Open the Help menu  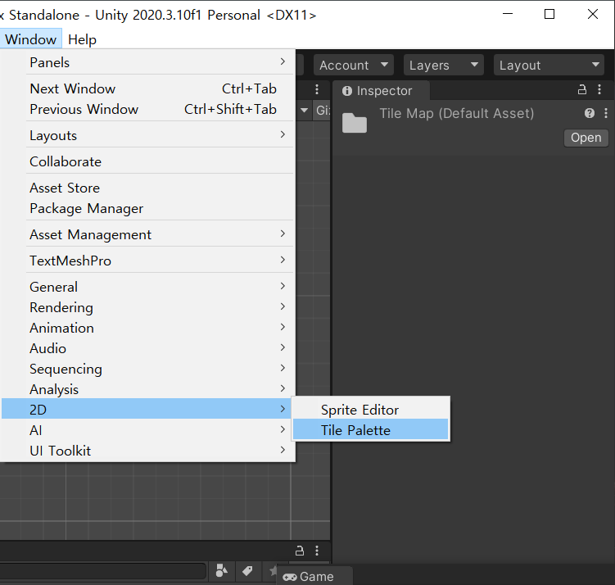(82, 39)
